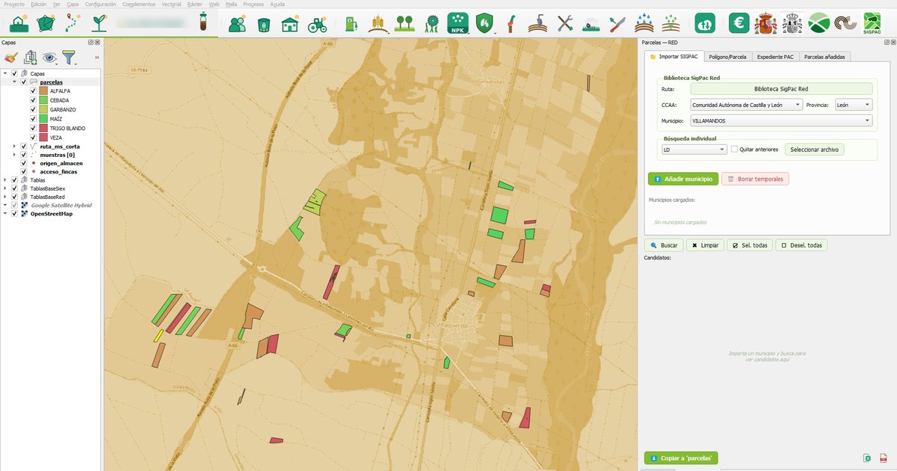Toggle visibility of parcelas layer
The image size is (897, 471).
(x=24, y=81)
